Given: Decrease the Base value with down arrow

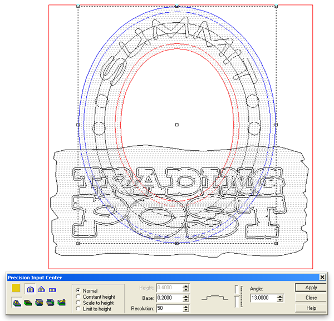Looking at the screenshot, I should pyautogui.click(x=186, y=300).
